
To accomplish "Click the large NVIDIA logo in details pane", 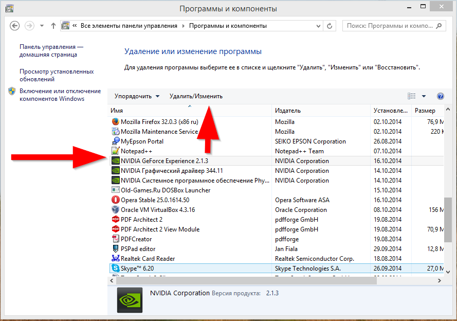I will (130, 300).
